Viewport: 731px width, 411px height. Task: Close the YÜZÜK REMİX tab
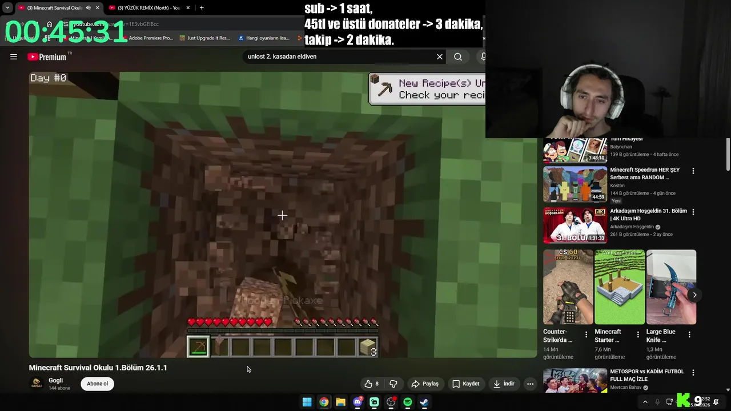[x=189, y=7]
